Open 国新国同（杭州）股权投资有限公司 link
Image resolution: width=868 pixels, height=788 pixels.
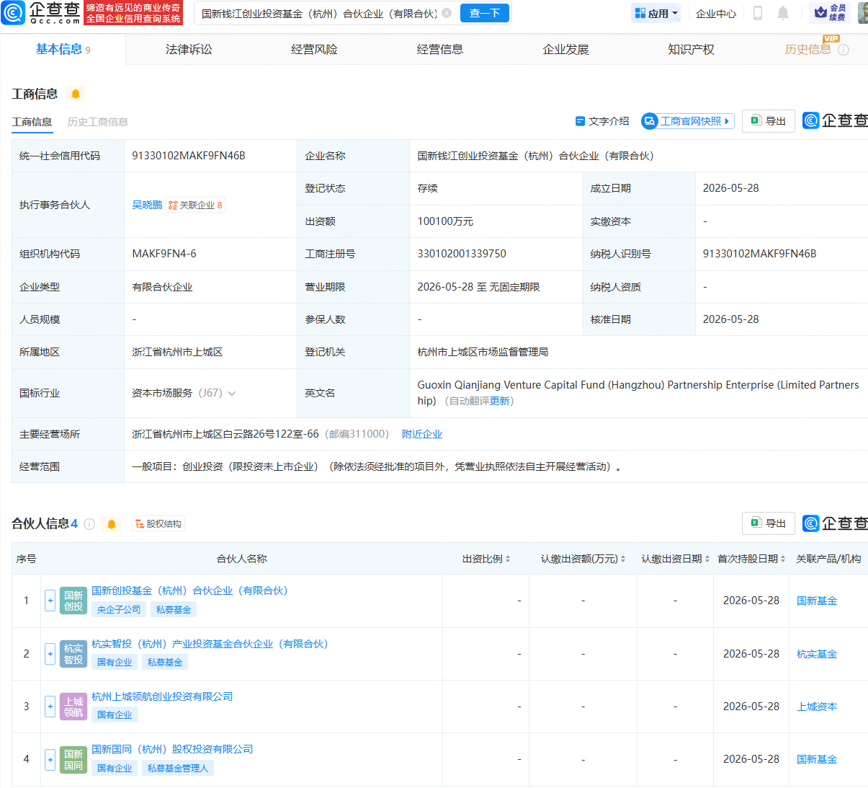pyautogui.click(x=172, y=749)
